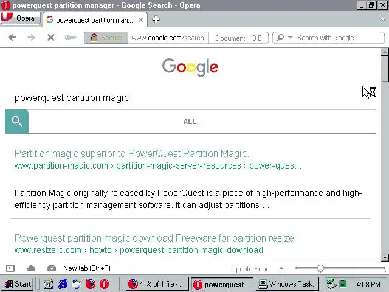Screen dimensions: 389x292
Task: Show the Secure padlock security badge
Action: click(x=106, y=38)
